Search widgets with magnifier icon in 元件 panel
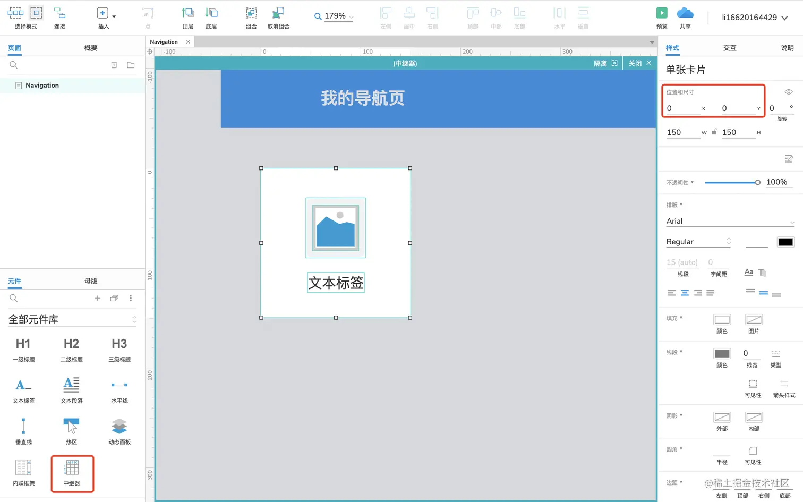Screen dimensions: 803x502 click(14, 298)
